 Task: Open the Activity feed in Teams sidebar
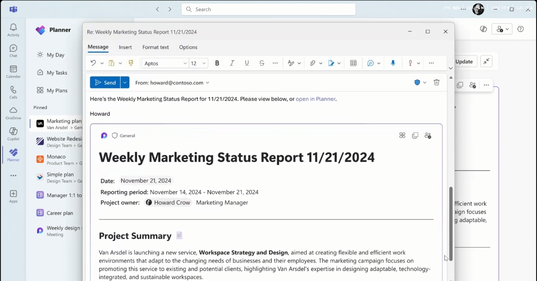click(13, 30)
